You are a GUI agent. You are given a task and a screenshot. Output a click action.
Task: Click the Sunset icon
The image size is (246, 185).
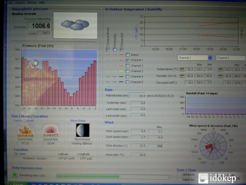tap(50, 131)
